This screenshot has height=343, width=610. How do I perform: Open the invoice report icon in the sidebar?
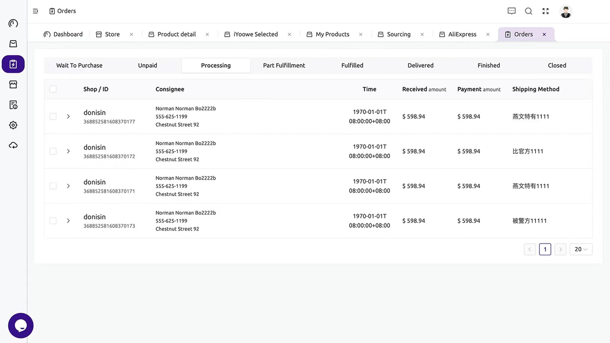(x=13, y=105)
